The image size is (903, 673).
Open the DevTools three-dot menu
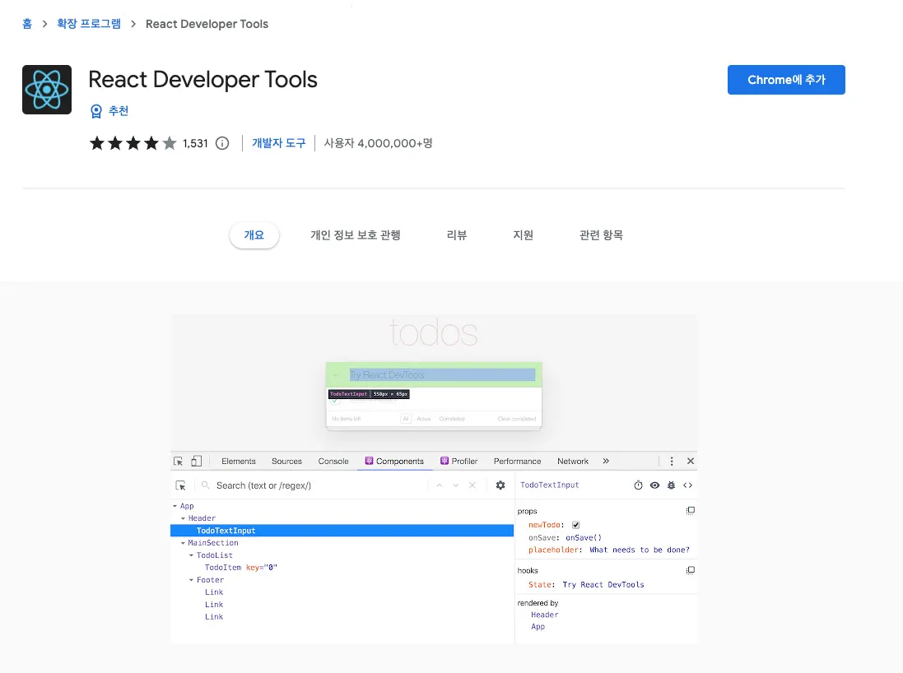(672, 461)
